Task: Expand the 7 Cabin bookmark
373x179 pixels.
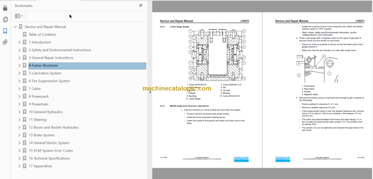Action: (x=19, y=89)
